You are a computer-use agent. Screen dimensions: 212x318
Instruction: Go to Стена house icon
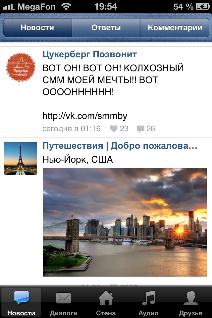106,297
